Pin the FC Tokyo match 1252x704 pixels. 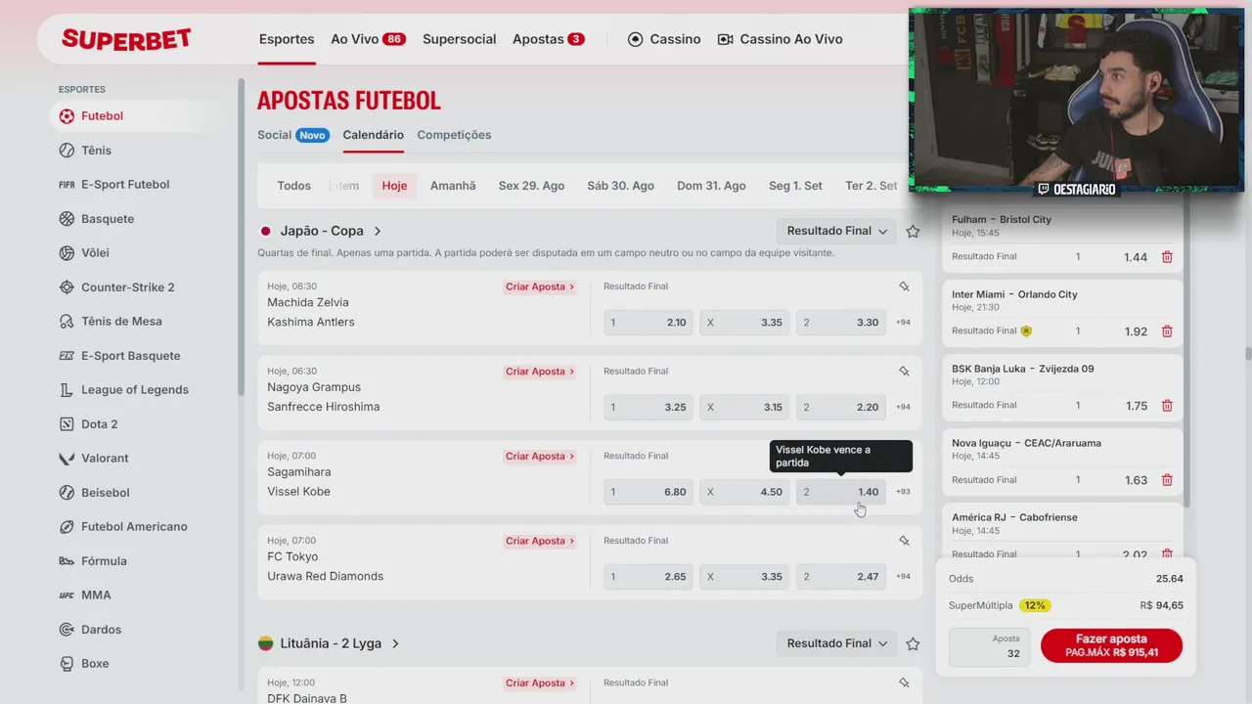tap(905, 541)
